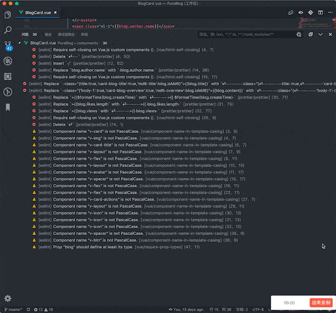Click the red 结束录制 stop recording button
Viewport: 336px width, 313px height.
(321, 303)
